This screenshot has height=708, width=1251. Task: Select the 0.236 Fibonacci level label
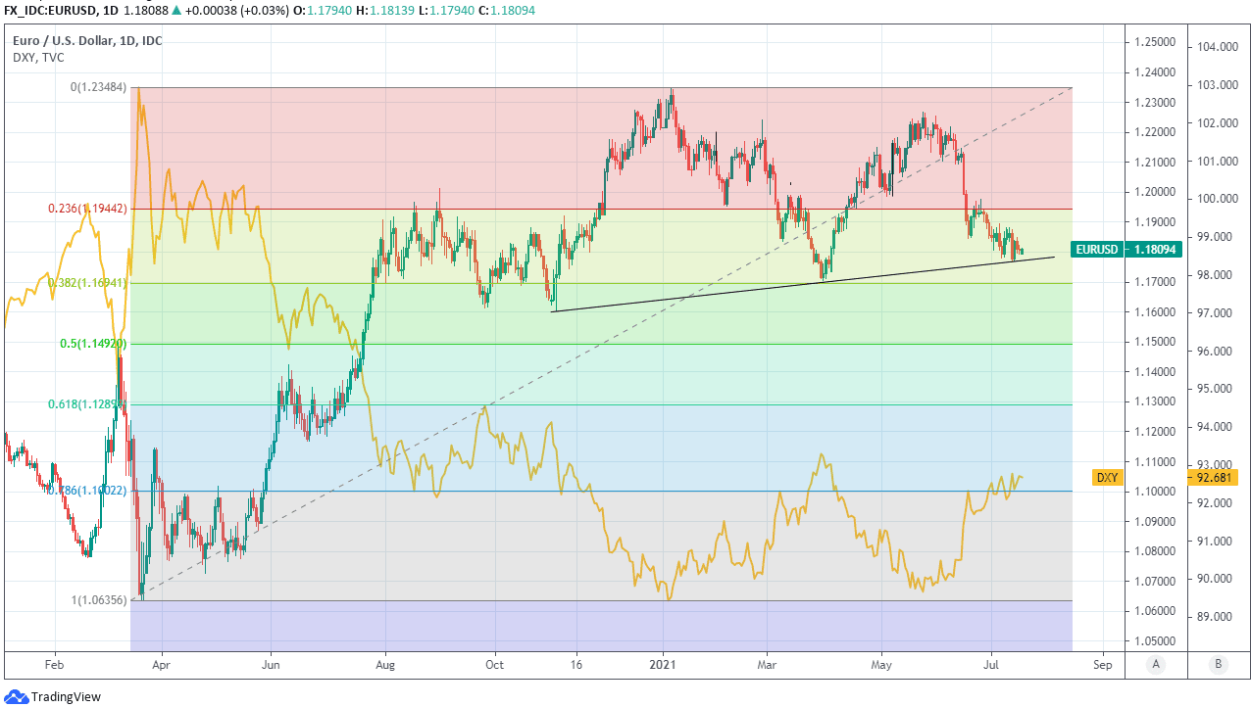[x=88, y=209]
